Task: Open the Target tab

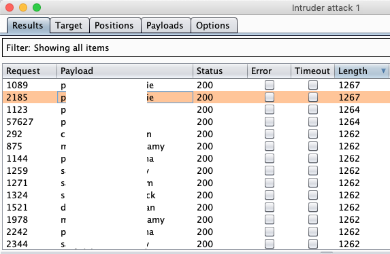Action: point(69,25)
